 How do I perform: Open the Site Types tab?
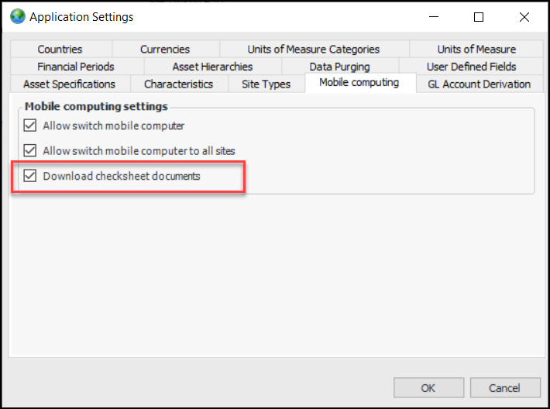point(266,84)
